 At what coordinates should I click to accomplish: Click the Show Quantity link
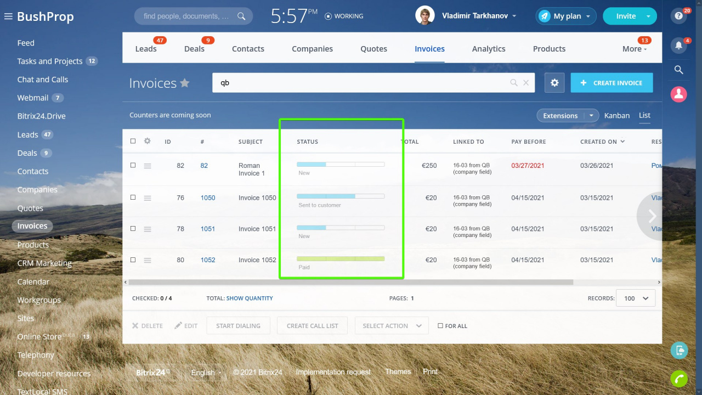(250, 298)
